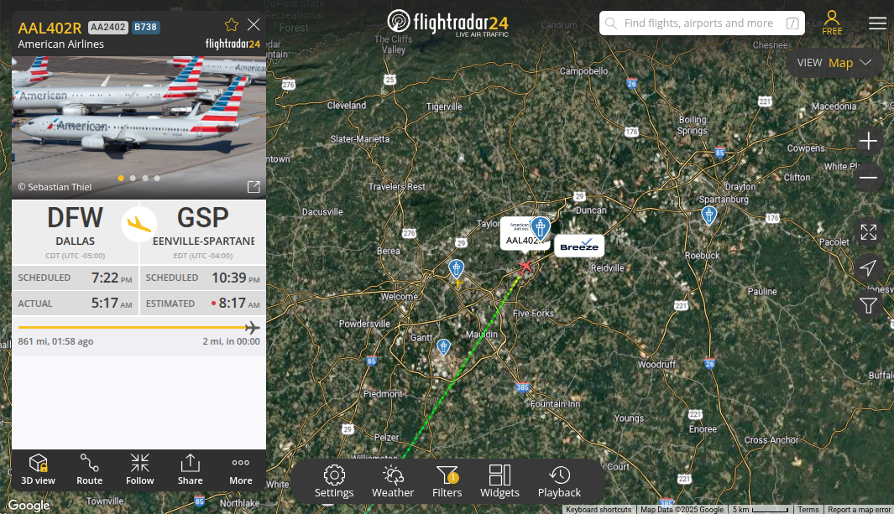
Task: Open the More options menu
Action: coord(241,470)
